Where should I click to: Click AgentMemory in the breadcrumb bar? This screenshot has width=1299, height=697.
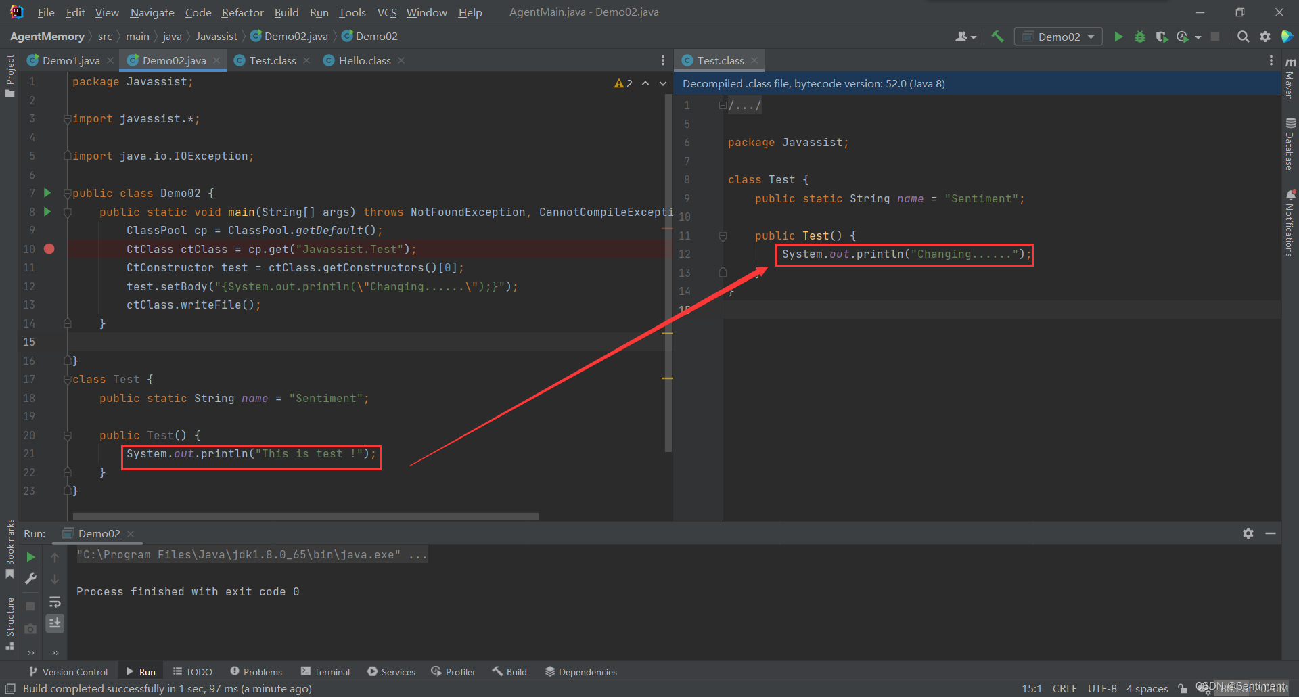tap(47, 37)
